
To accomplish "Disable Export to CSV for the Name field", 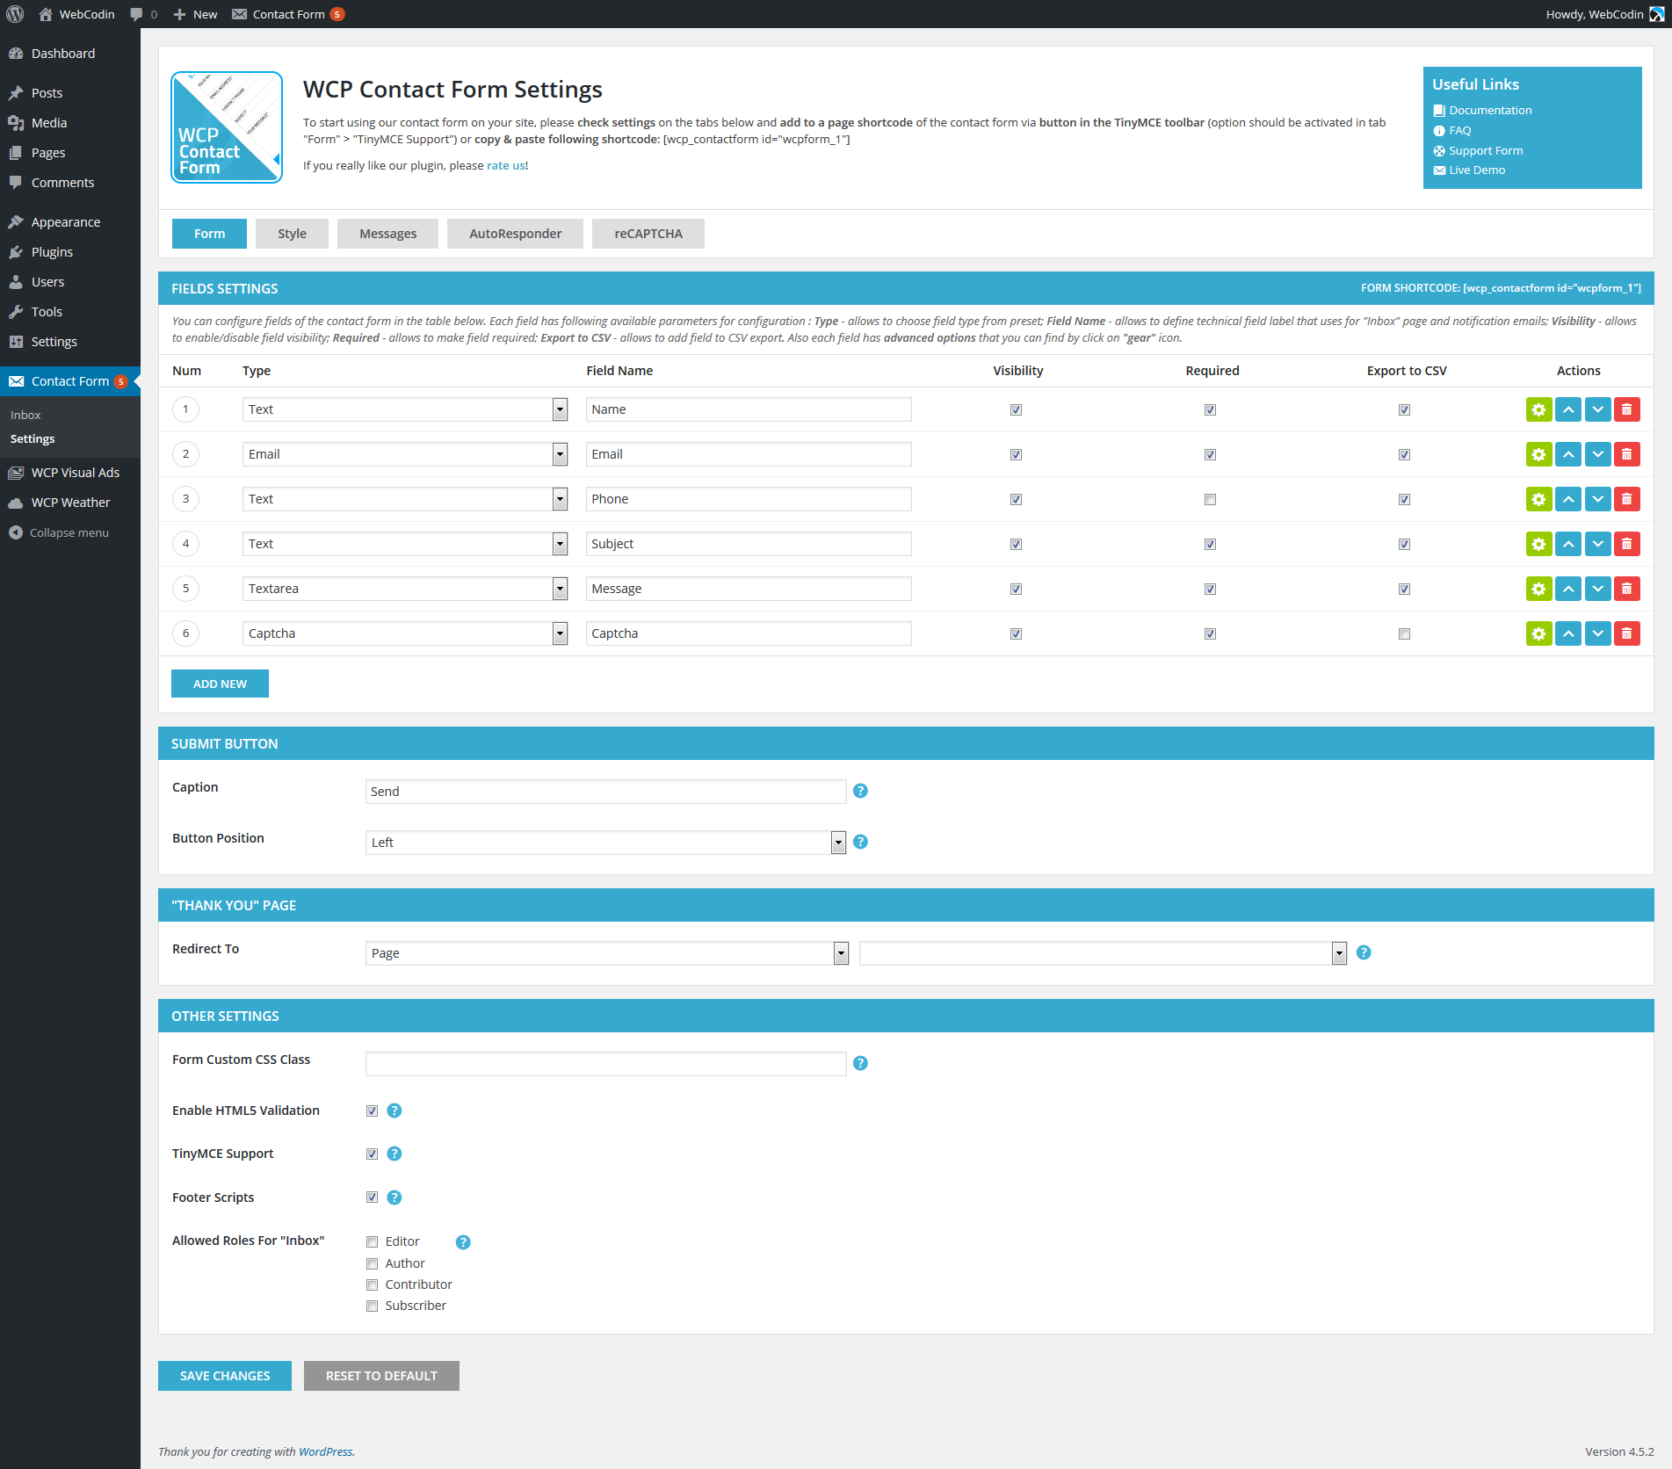I will [x=1404, y=409].
